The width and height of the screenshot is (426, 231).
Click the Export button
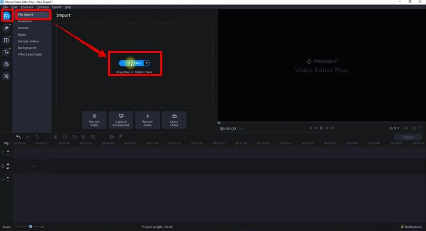[408, 137]
